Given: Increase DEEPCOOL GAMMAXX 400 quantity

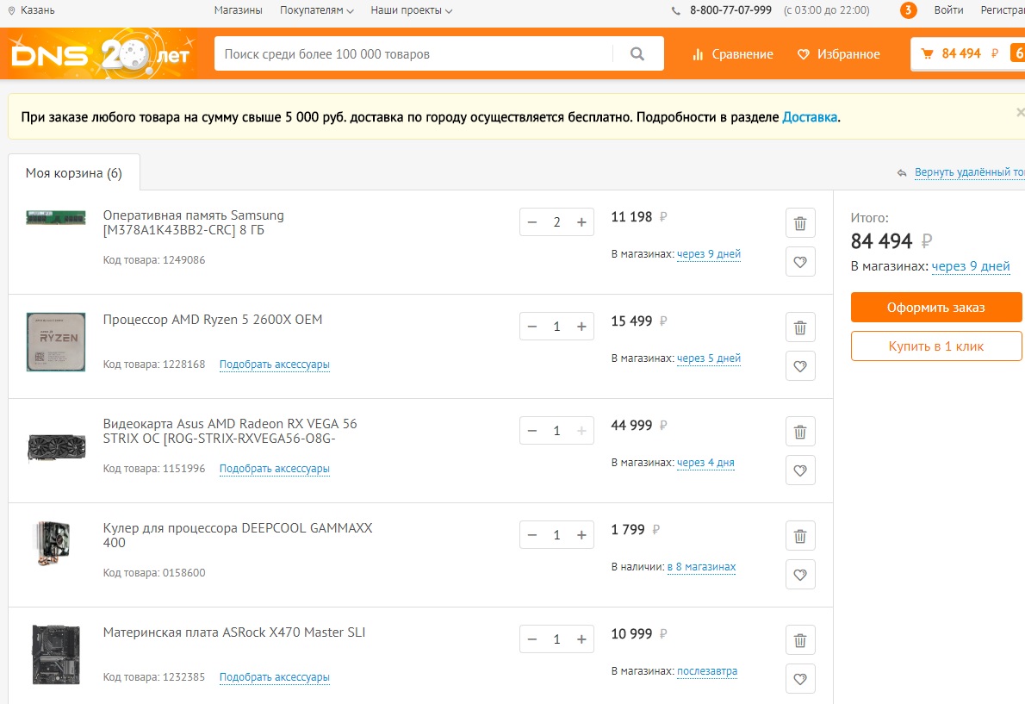Looking at the screenshot, I should click(581, 535).
